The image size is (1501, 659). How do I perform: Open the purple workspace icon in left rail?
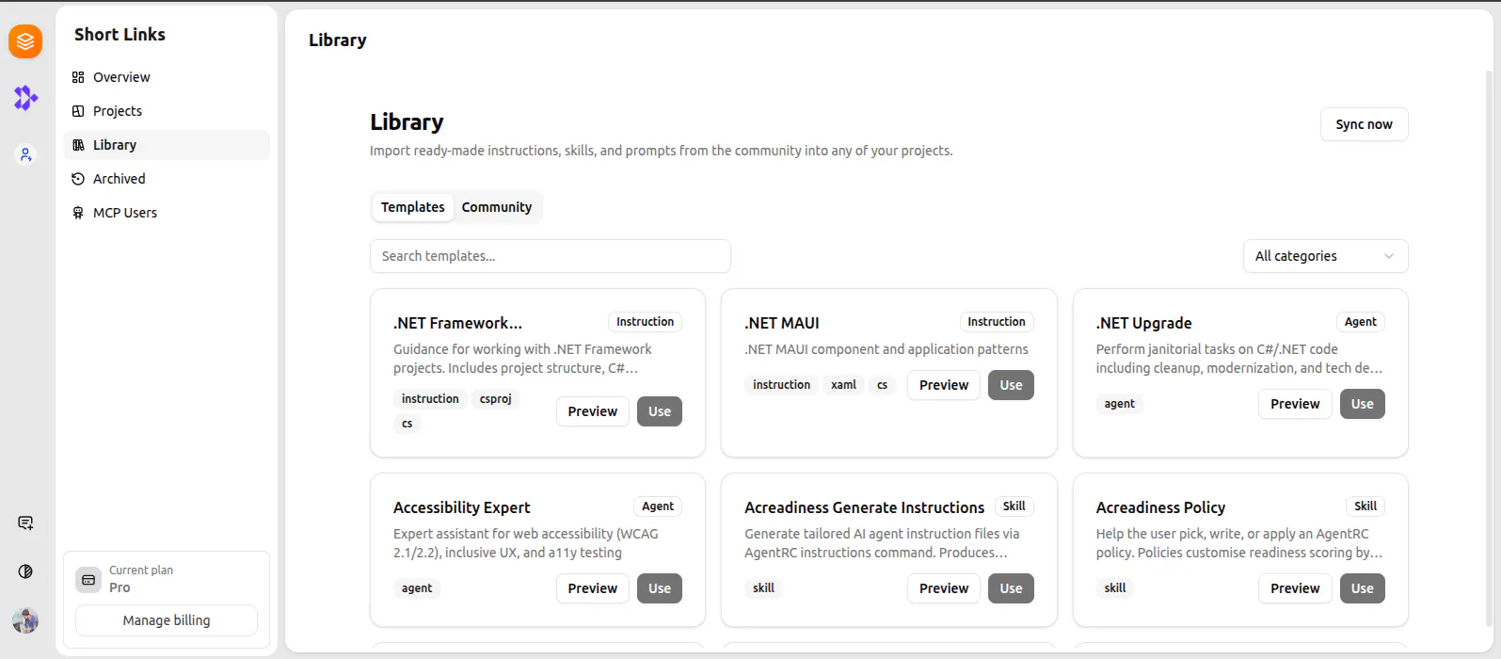pyautogui.click(x=25, y=98)
